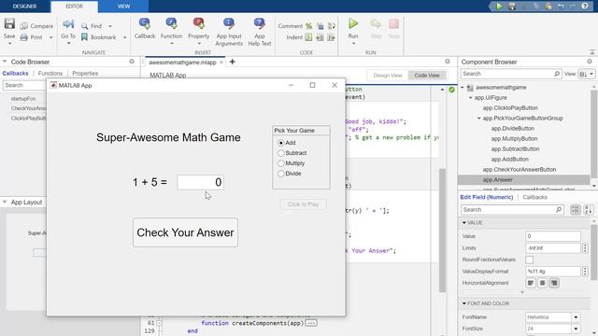
Task: Open the FontName dropdown
Action: (x=576, y=317)
